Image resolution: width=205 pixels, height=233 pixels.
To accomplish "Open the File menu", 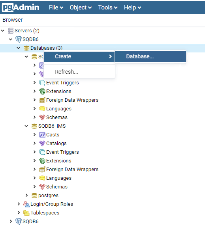I will (x=56, y=7).
